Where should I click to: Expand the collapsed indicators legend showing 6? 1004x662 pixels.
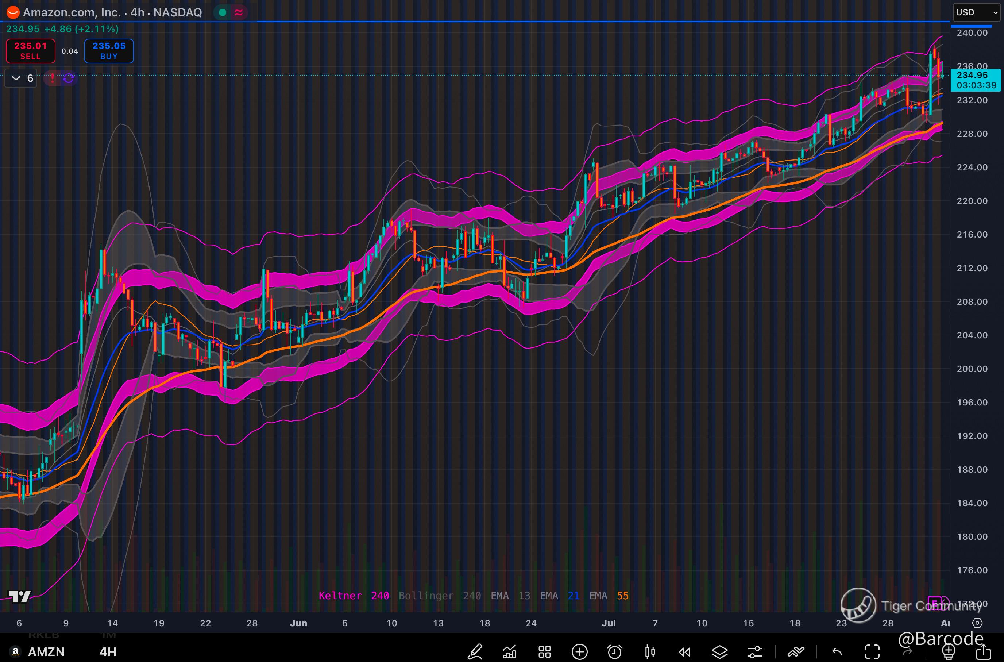(x=21, y=78)
